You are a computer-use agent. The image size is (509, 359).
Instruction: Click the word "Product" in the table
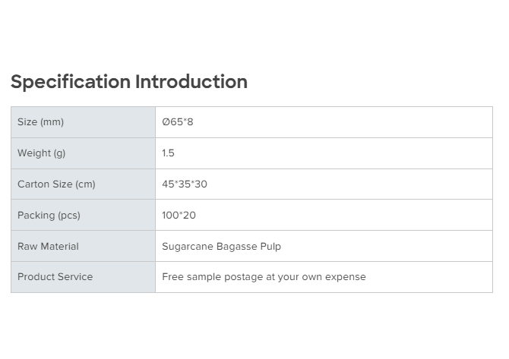point(36,277)
